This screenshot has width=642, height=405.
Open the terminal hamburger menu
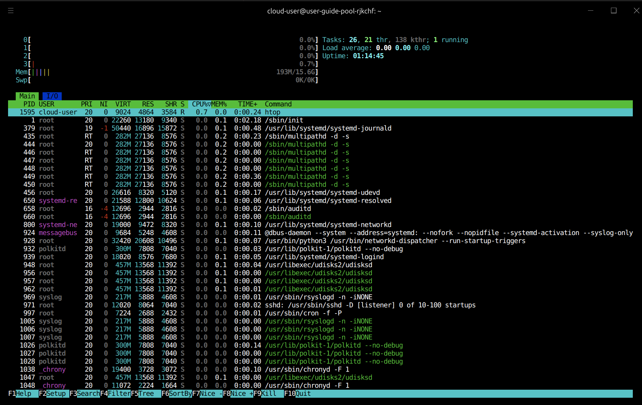coord(11,10)
